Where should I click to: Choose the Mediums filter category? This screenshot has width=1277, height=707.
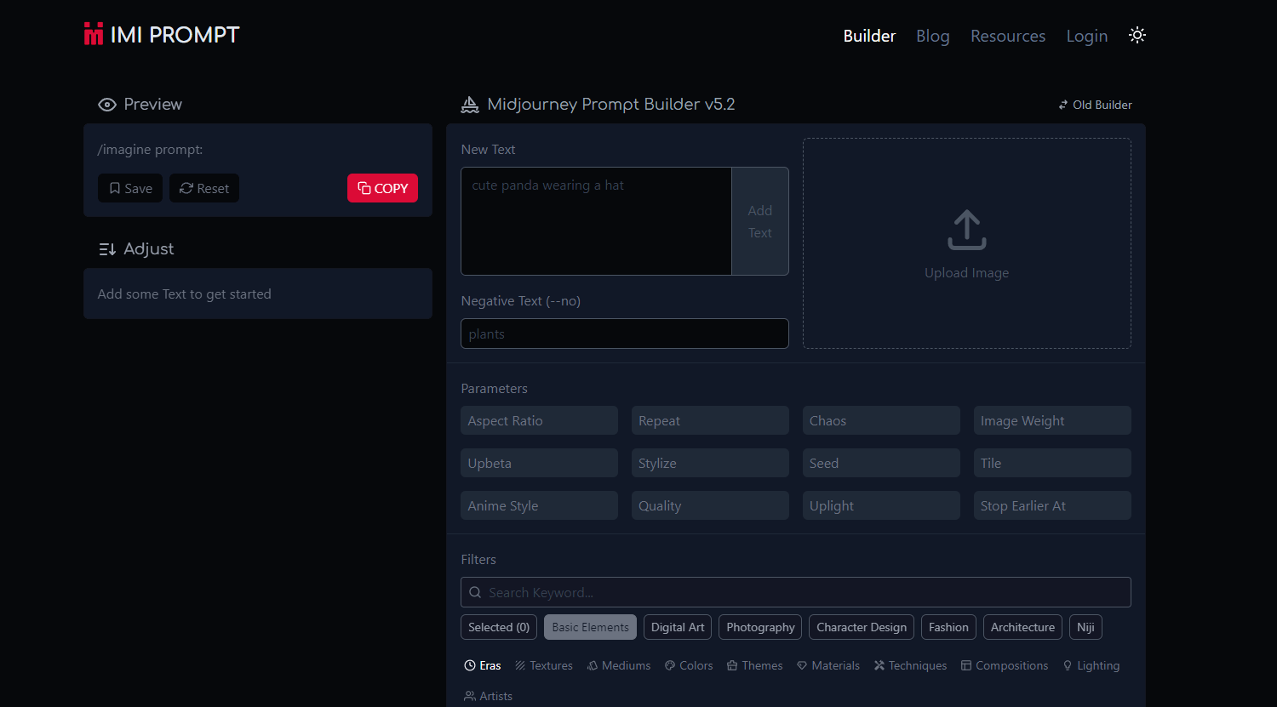[x=619, y=665]
